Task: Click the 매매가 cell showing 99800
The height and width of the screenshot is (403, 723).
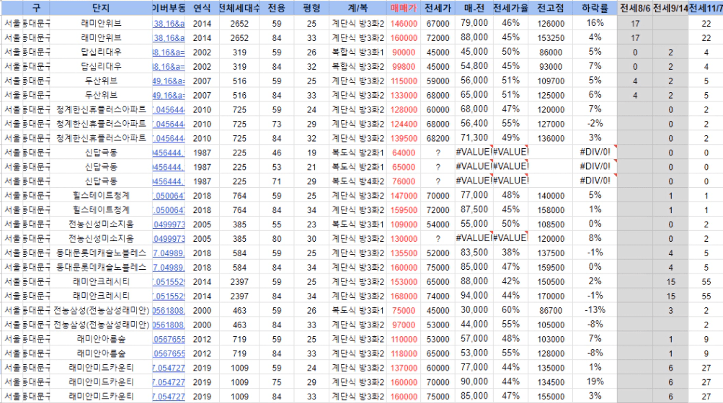Action: pos(404,66)
